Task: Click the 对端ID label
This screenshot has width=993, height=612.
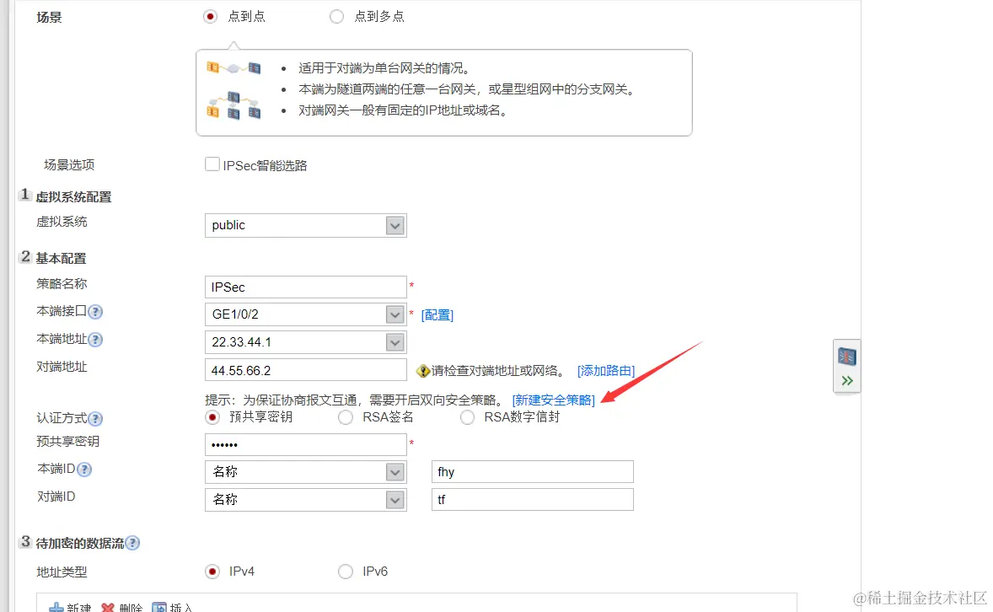Action: (56, 496)
